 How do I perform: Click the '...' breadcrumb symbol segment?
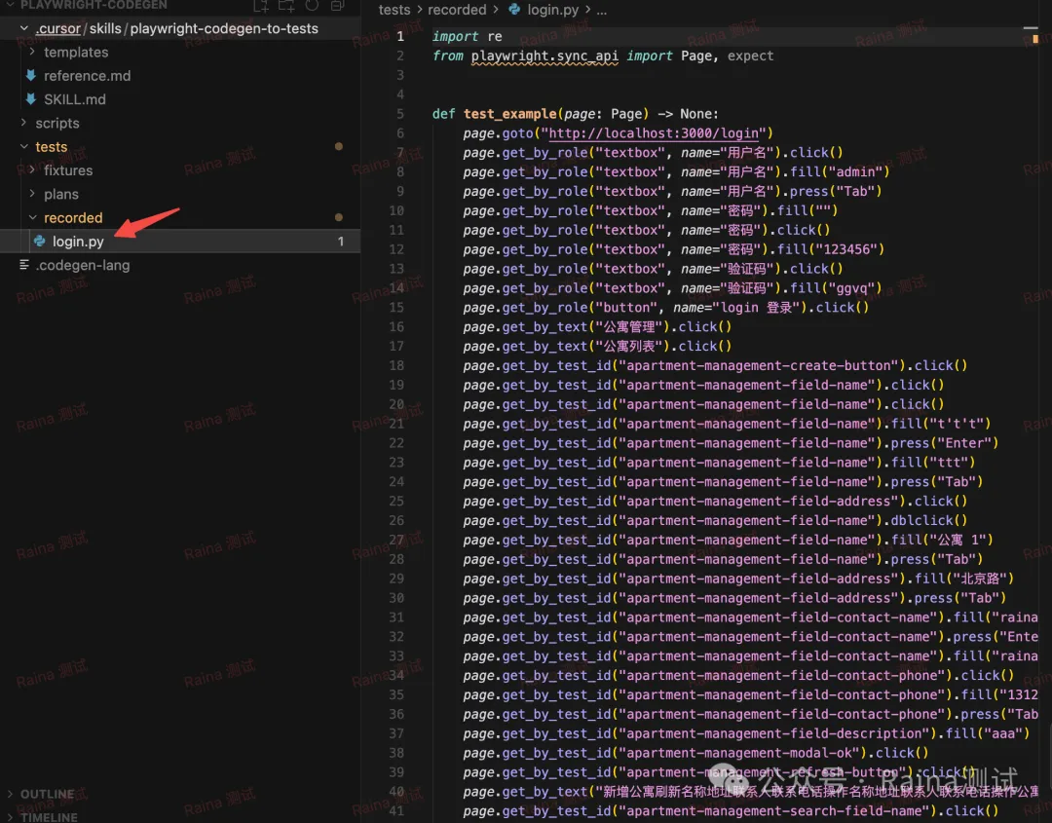602,10
